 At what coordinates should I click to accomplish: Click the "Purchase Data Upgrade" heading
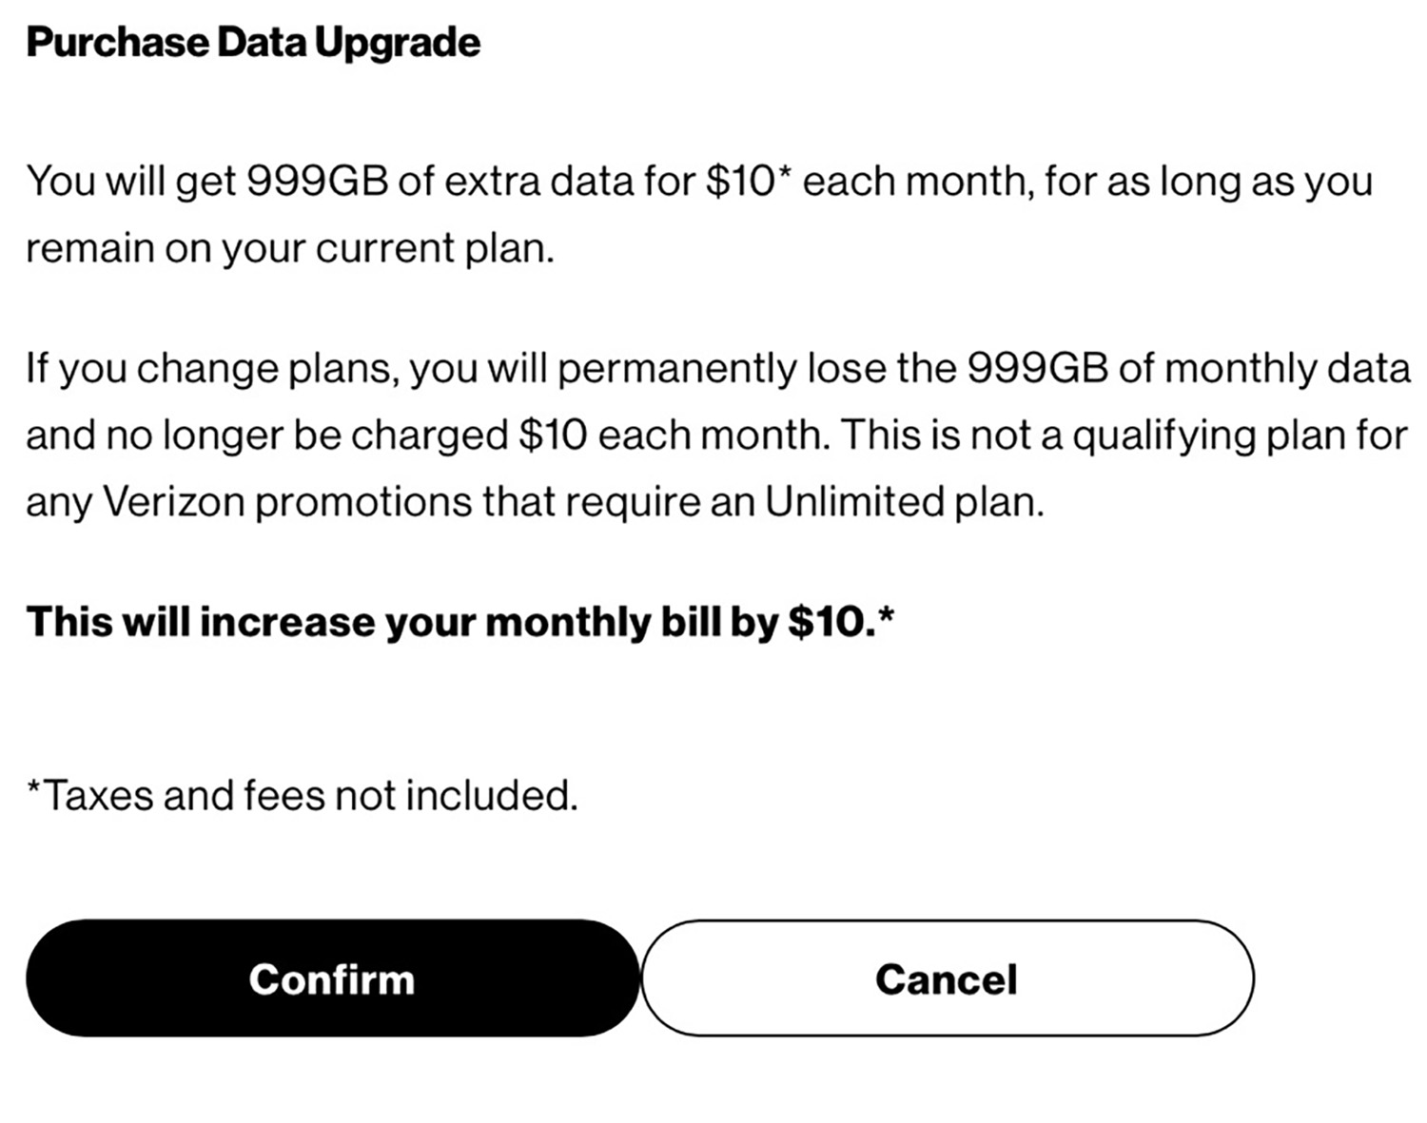click(253, 43)
